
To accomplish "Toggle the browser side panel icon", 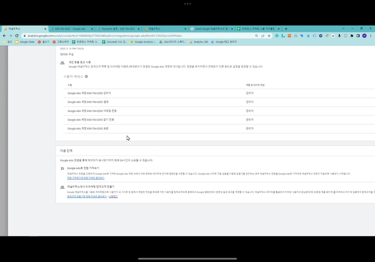I will (358, 36).
